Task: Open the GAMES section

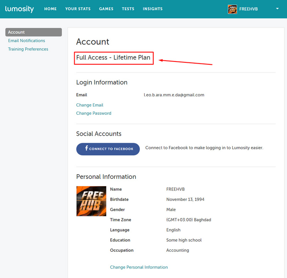Action: [x=106, y=9]
